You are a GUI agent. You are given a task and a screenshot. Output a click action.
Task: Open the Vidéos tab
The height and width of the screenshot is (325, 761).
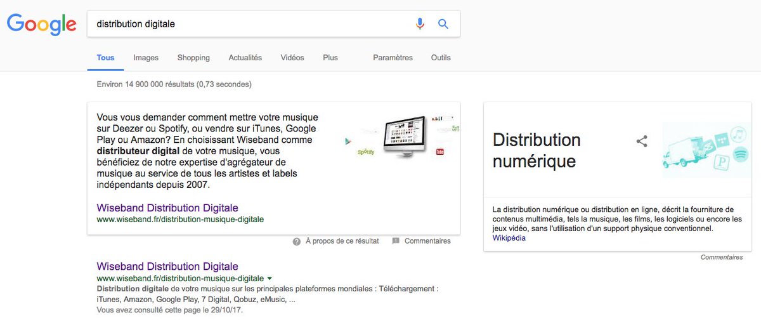pos(292,58)
